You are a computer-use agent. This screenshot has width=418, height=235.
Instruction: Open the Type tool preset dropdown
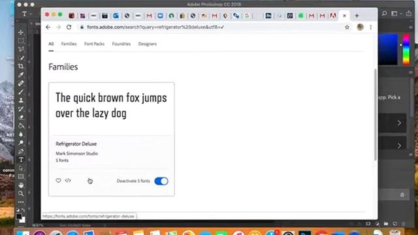click(26, 14)
